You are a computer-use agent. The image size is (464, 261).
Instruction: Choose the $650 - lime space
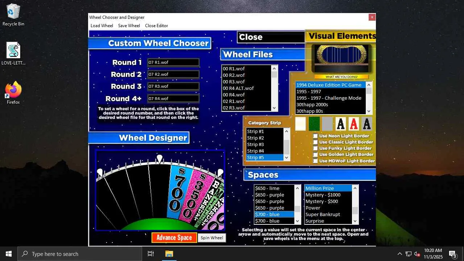click(x=274, y=188)
